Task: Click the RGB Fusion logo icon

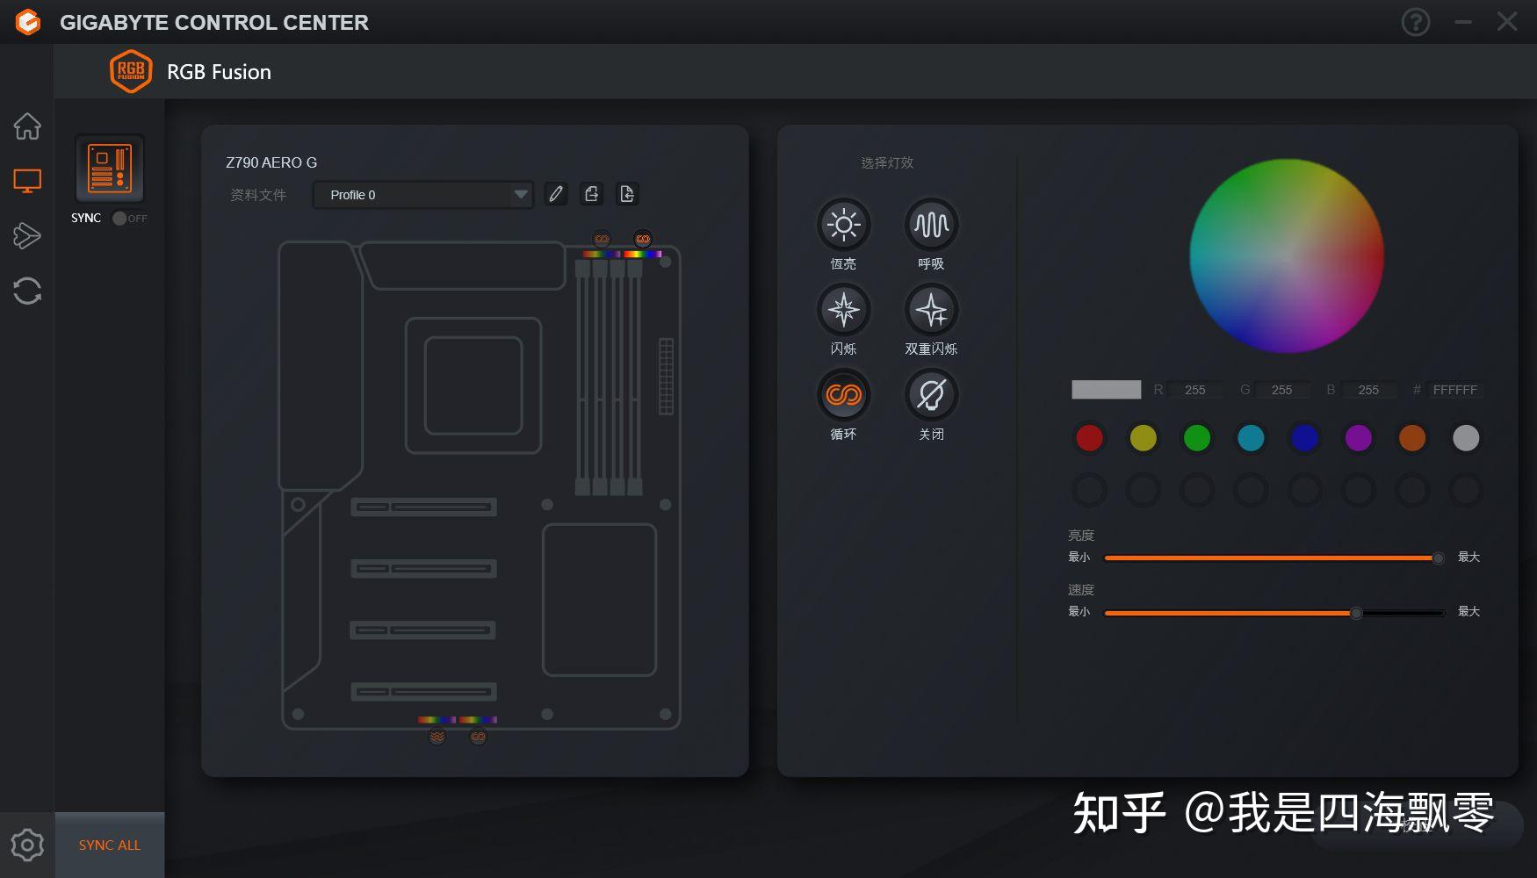Action: [131, 71]
